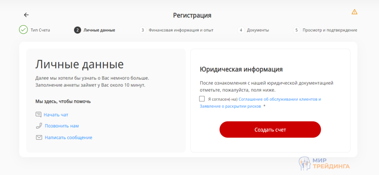Click the back arrow icon
Image resolution: width=379 pixels, height=175 pixels.
pyautogui.click(x=26, y=15)
